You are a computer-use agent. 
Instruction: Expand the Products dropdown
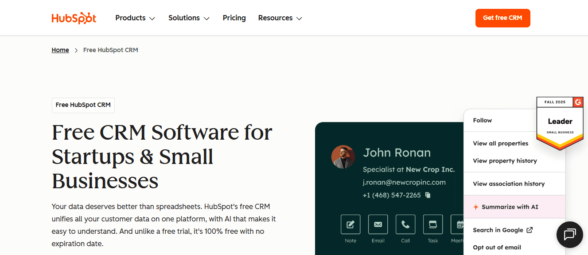click(135, 18)
